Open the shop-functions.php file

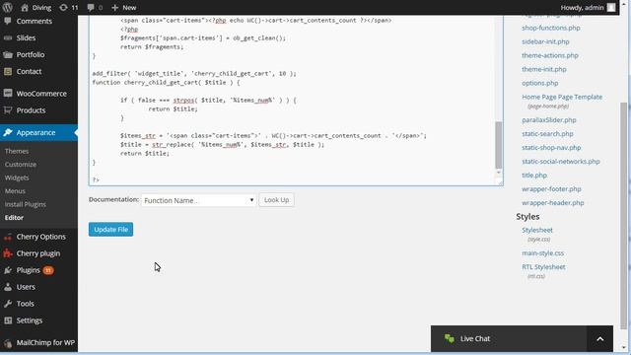[551, 28]
